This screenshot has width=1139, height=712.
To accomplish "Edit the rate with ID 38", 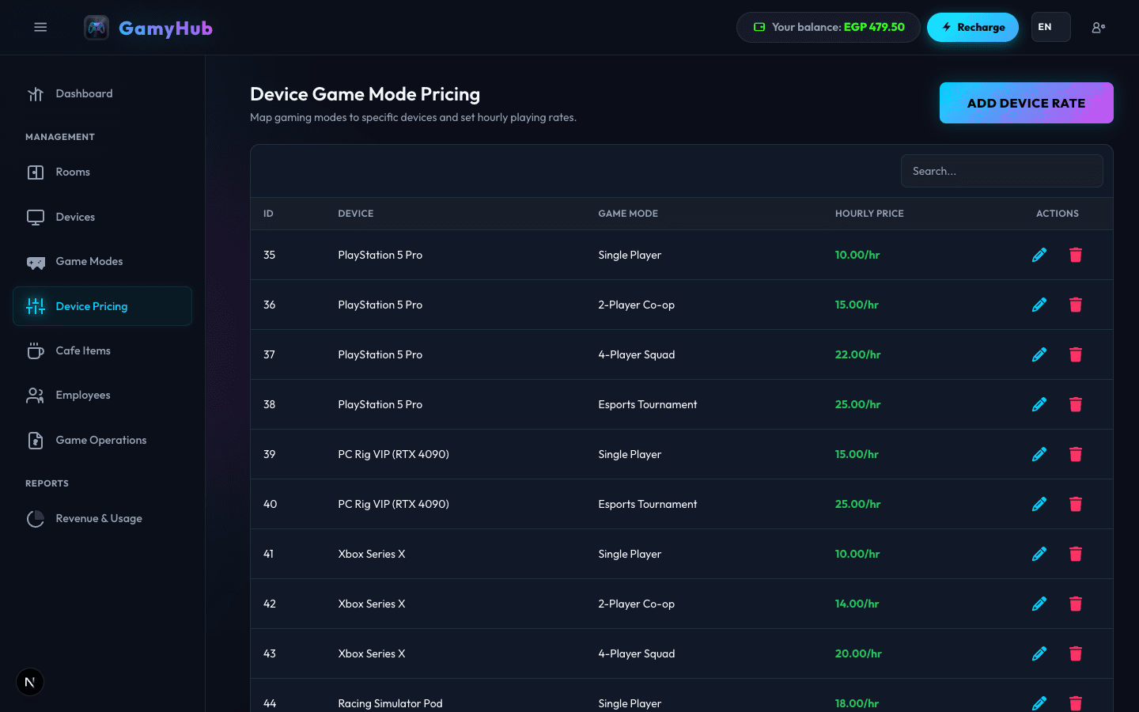I will point(1039,404).
